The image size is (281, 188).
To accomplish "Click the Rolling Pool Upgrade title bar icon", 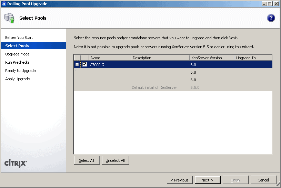I will (4, 4).
